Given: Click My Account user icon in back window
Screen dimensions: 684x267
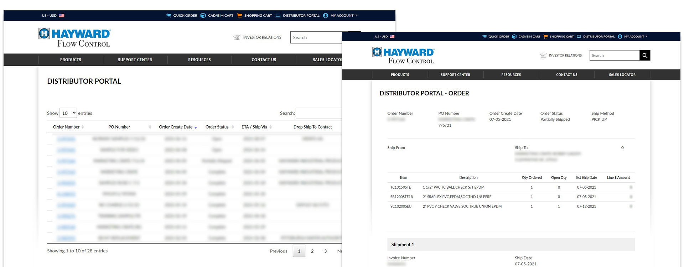Looking at the screenshot, I should point(326,16).
